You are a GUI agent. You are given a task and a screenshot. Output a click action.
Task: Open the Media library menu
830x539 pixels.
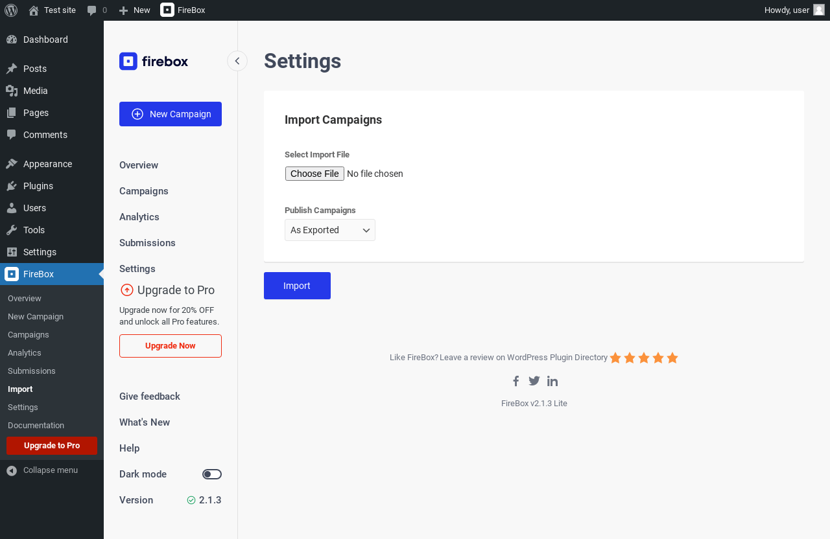click(52, 91)
